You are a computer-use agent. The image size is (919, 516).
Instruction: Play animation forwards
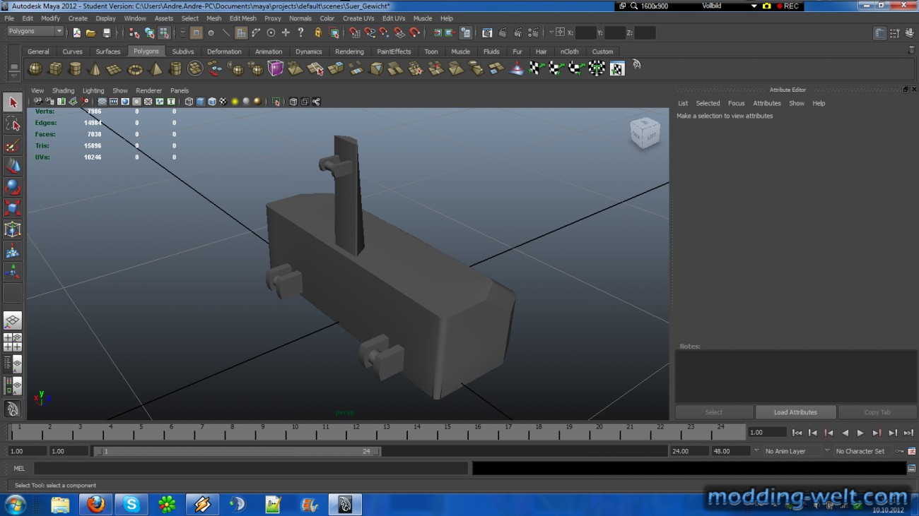(860, 433)
